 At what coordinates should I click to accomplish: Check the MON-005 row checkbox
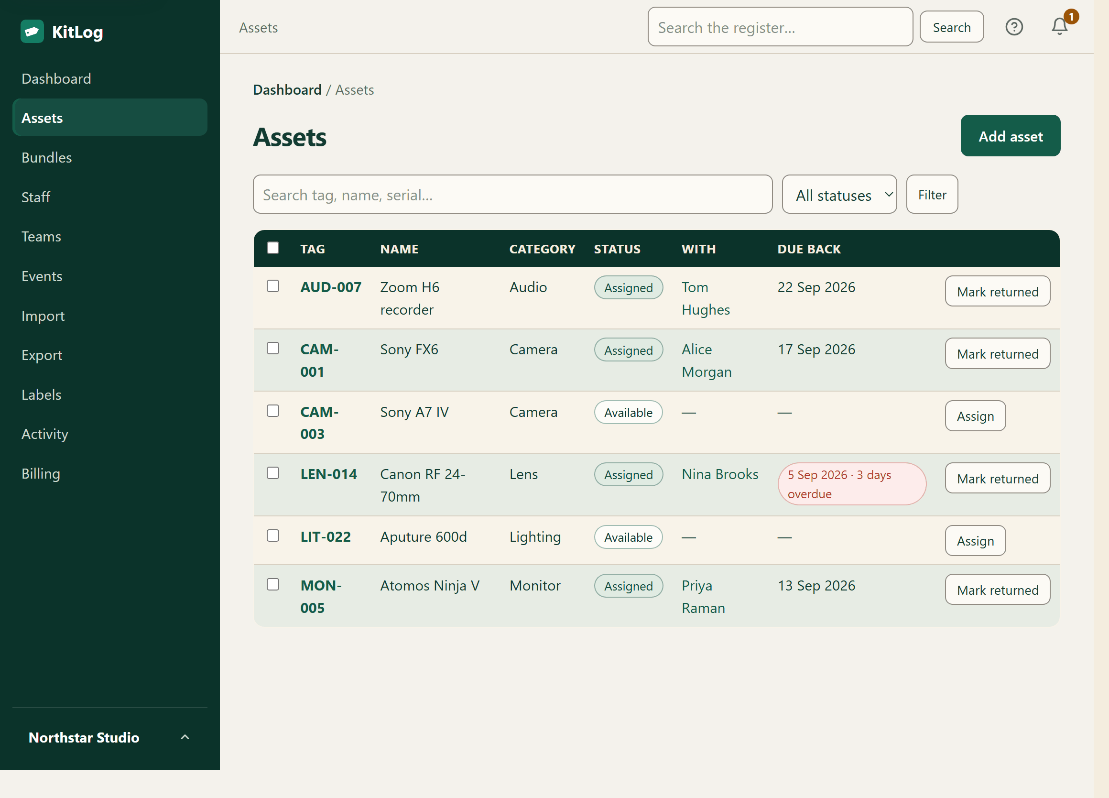pos(273,584)
